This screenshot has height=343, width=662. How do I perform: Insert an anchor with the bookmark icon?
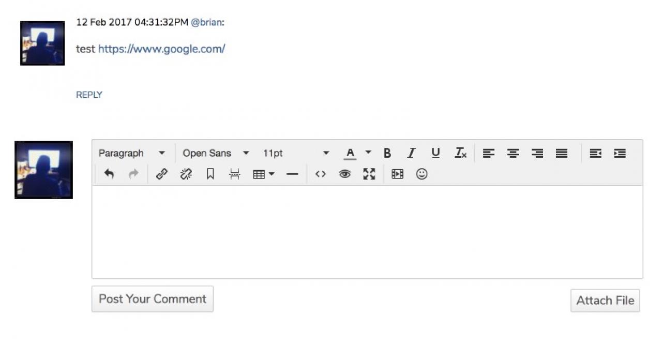click(x=210, y=174)
